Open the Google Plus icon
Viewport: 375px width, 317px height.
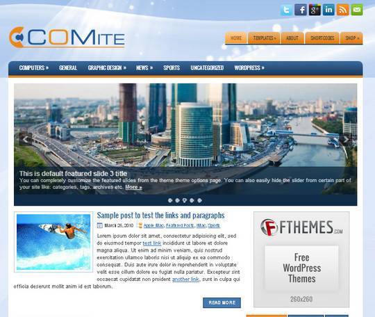click(x=315, y=10)
